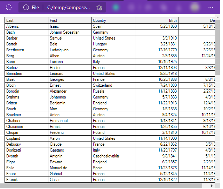The height and width of the screenshot is (189, 223).
Task: Click the Czechoslovakia country cell
Action: (x=113, y=156)
